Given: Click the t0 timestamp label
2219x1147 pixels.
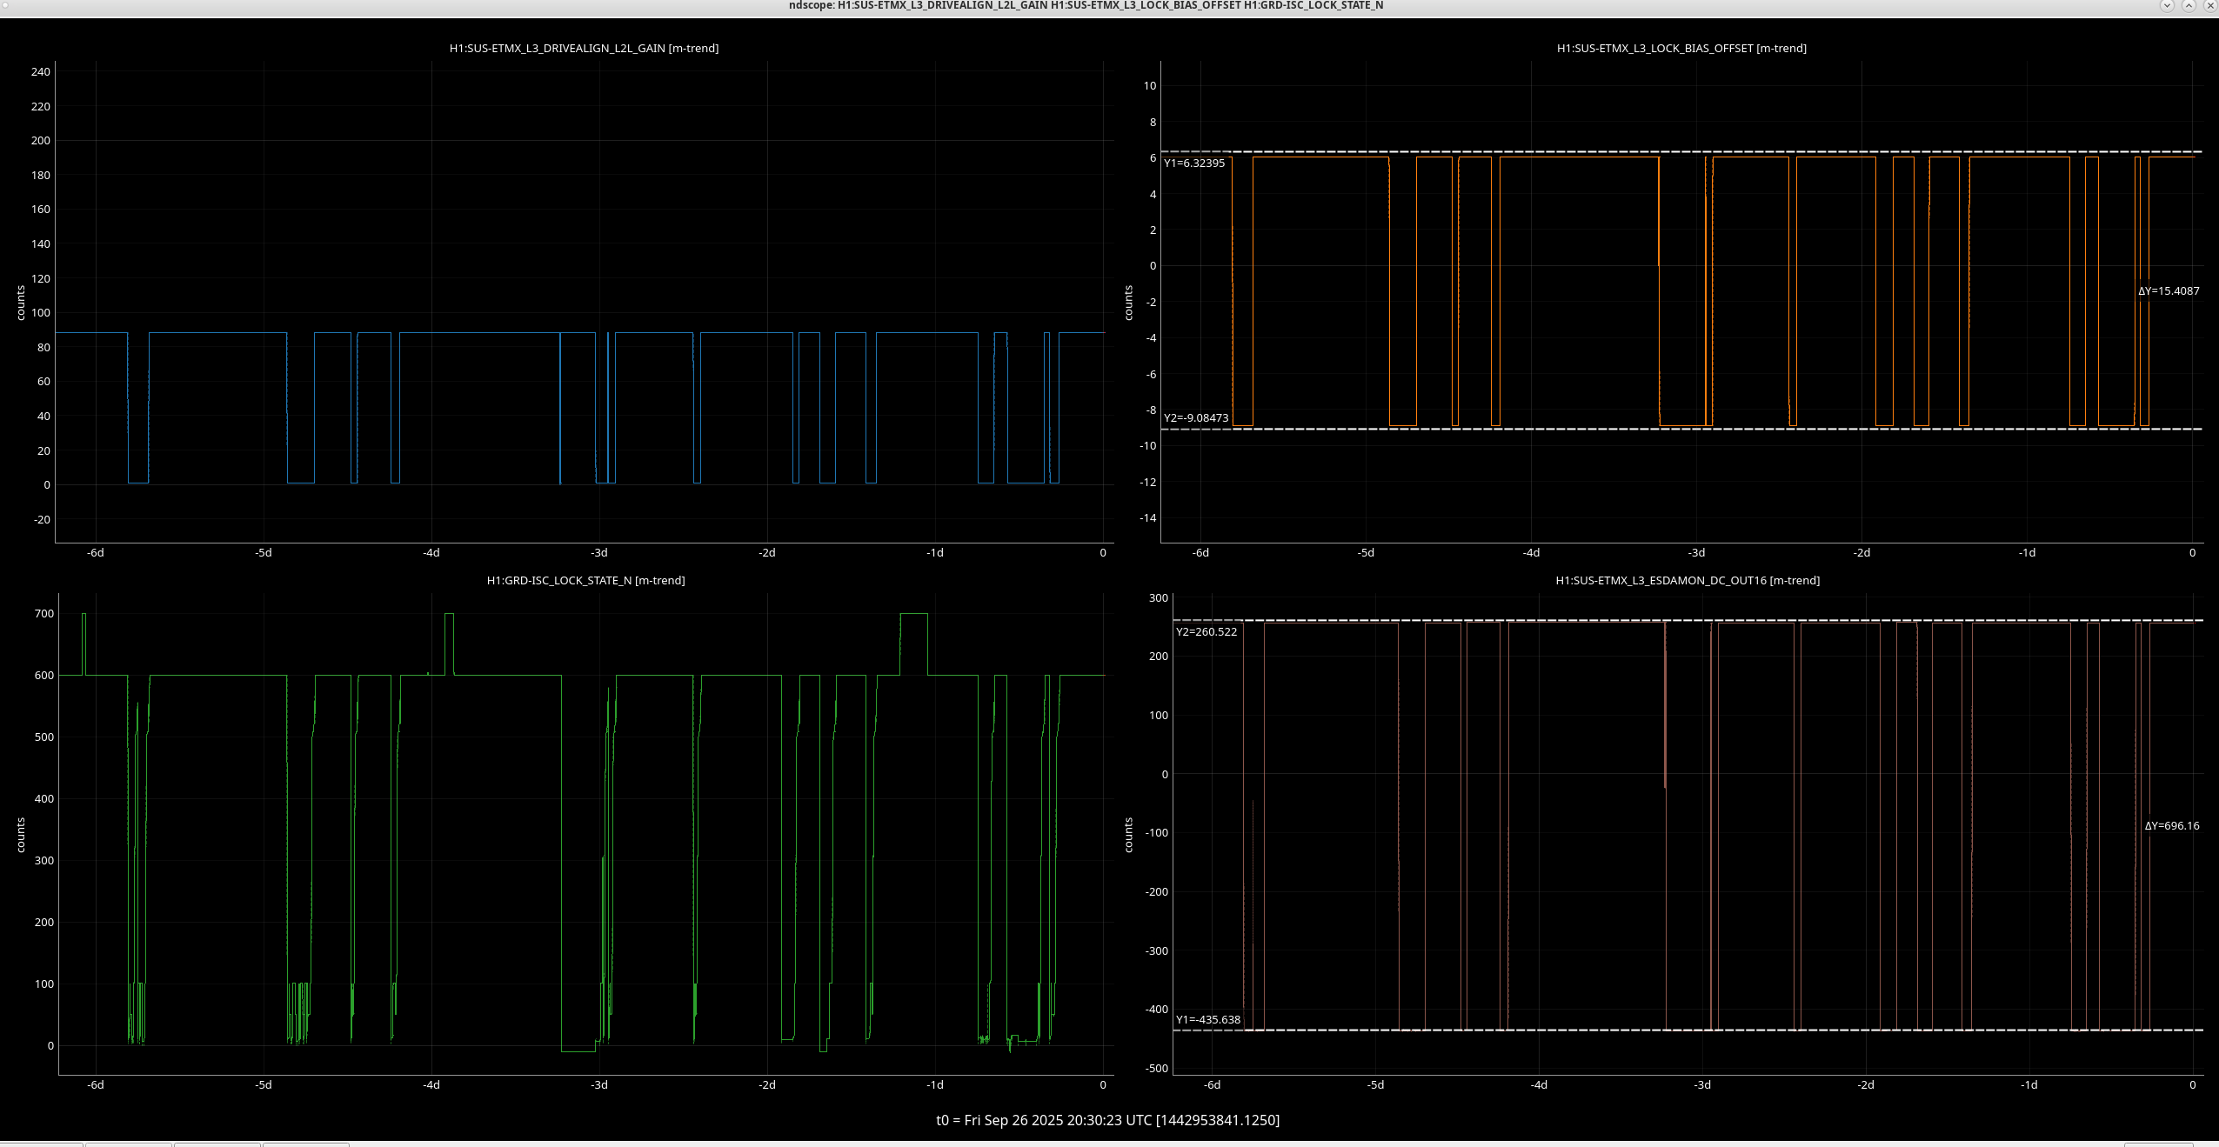Looking at the screenshot, I should click(1107, 1120).
